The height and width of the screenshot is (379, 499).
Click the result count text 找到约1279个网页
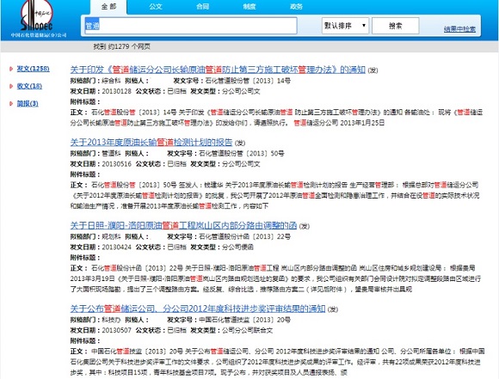point(122,46)
